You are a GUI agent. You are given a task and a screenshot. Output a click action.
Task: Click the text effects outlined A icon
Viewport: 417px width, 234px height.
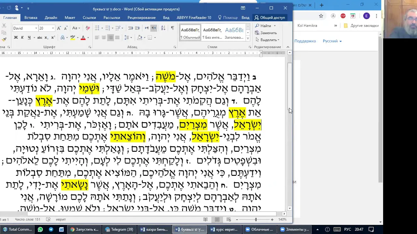62,38
